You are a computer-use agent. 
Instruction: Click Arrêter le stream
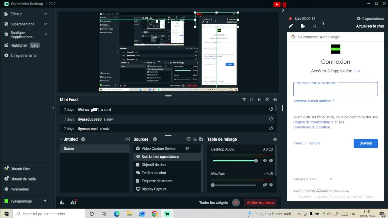[260, 203]
